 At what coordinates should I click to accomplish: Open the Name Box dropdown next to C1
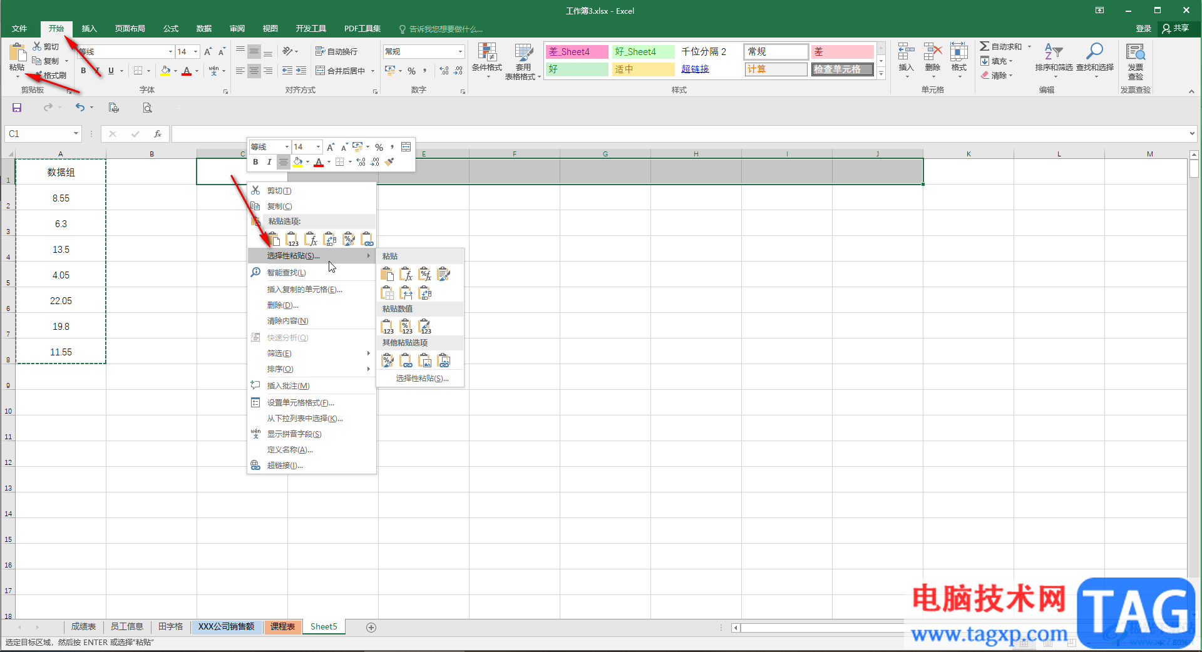point(76,133)
